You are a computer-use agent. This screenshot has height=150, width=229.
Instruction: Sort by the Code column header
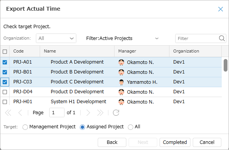pyautogui.click(x=25, y=51)
